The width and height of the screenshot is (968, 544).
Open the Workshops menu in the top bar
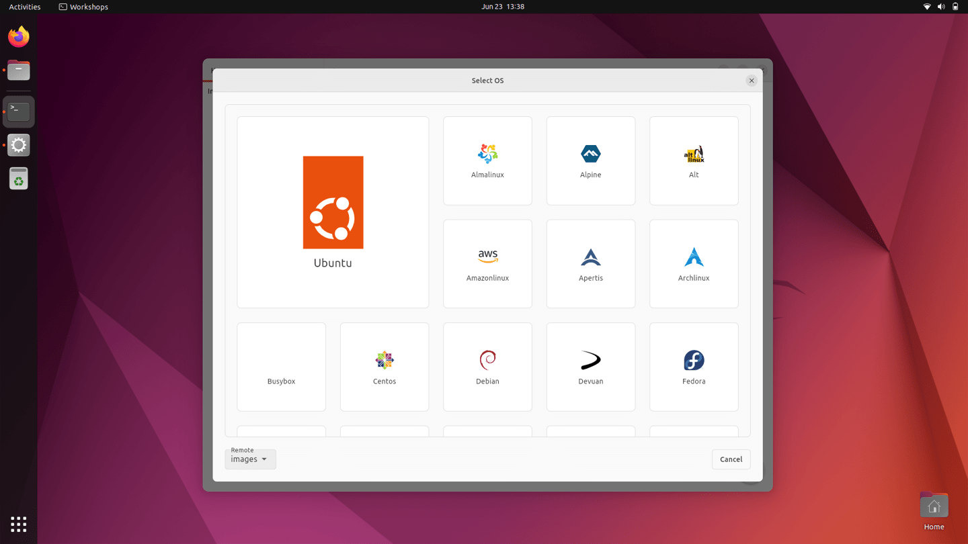83,7
